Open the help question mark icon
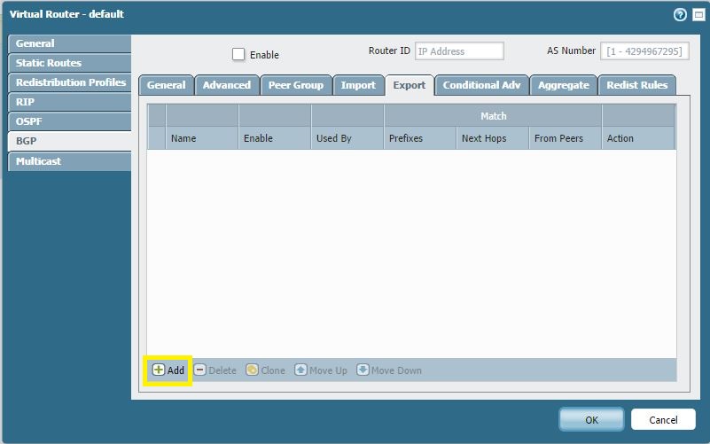Viewport: 710px width, 444px height. (680, 15)
